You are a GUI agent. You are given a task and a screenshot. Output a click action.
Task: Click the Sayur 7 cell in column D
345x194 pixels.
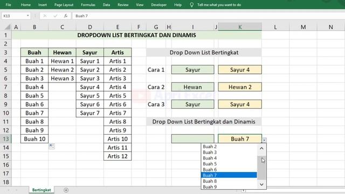click(90, 113)
